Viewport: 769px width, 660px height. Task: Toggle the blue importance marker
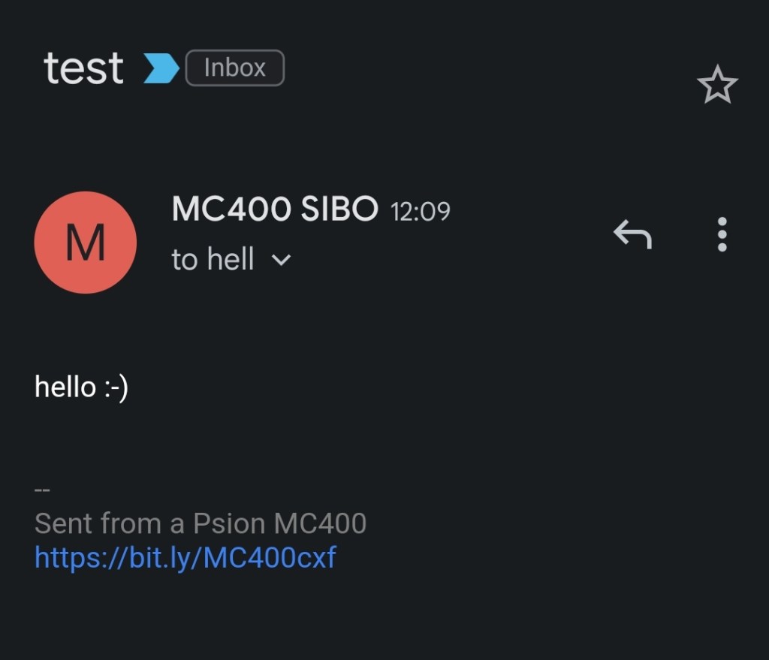pyautogui.click(x=161, y=69)
